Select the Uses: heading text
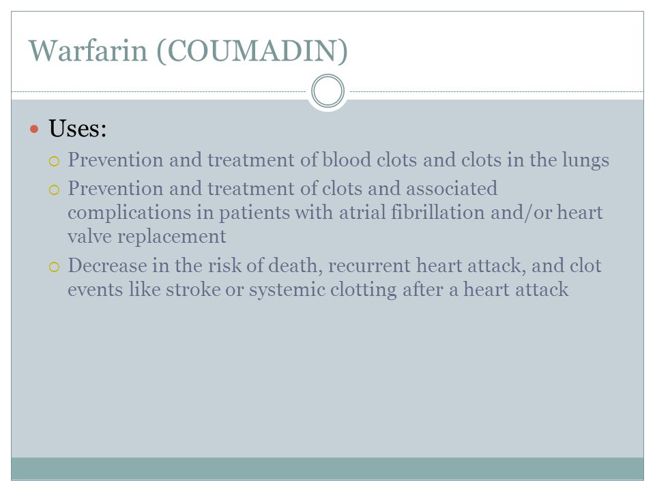The image size is (655, 491). (x=78, y=128)
